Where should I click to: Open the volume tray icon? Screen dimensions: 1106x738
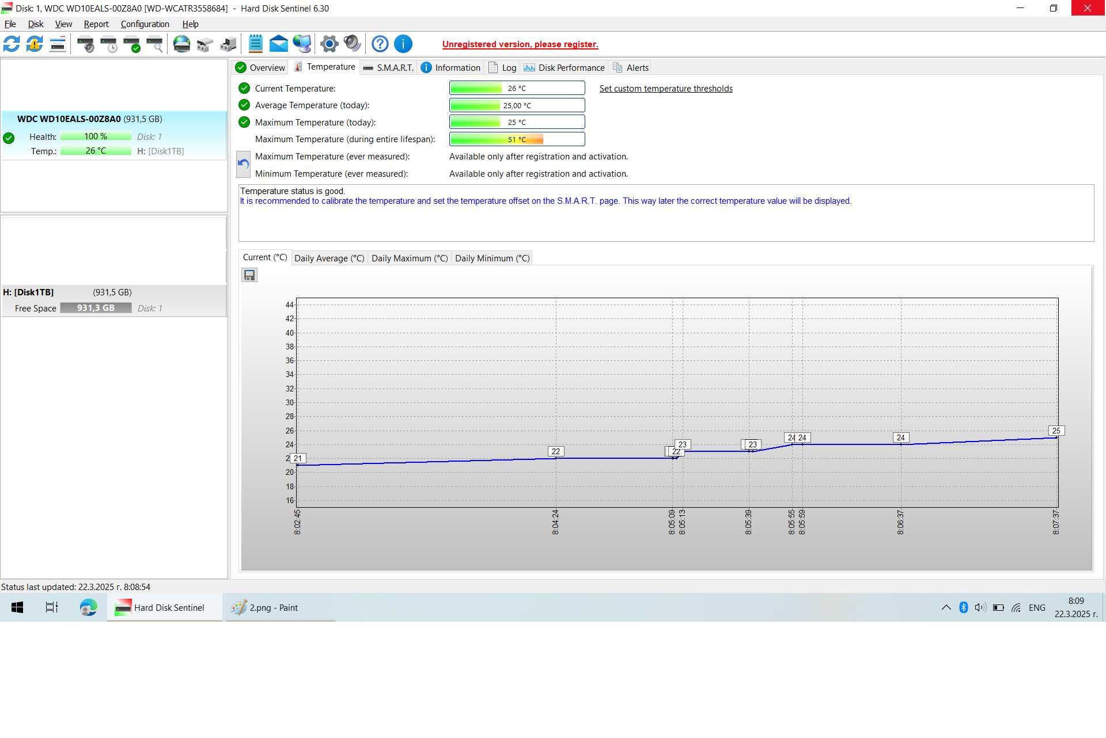[980, 607]
